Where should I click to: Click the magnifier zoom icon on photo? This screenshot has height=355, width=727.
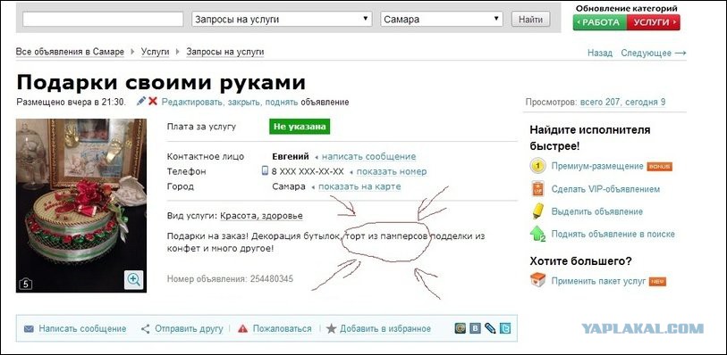(x=133, y=280)
